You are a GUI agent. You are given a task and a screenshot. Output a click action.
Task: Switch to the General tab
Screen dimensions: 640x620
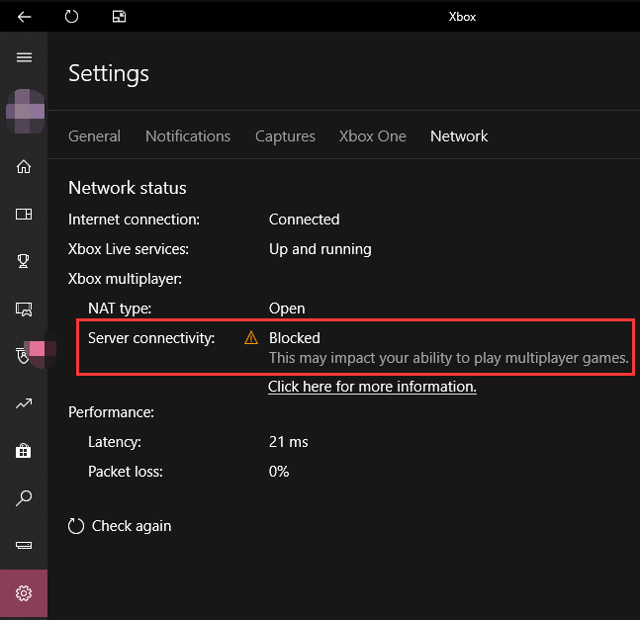click(94, 136)
